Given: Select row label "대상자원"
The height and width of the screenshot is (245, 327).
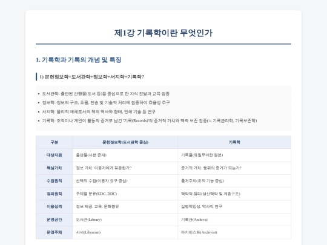Looking at the screenshot, I should click(x=54, y=155).
